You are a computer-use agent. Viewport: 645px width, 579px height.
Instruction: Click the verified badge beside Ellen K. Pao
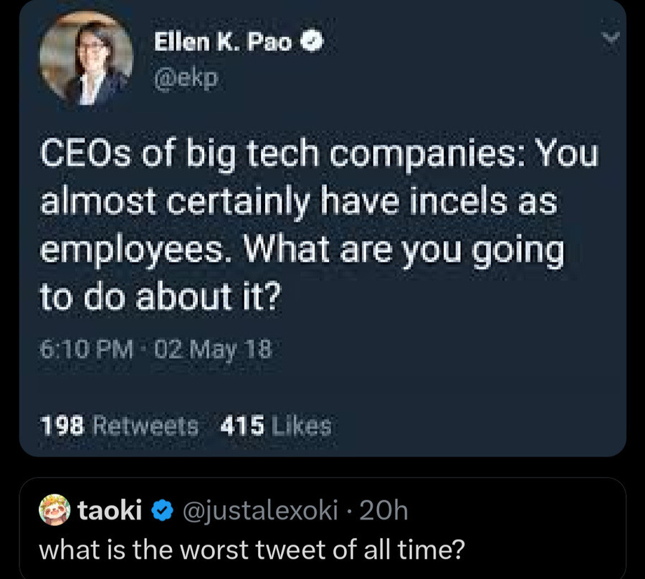point(312,43)
